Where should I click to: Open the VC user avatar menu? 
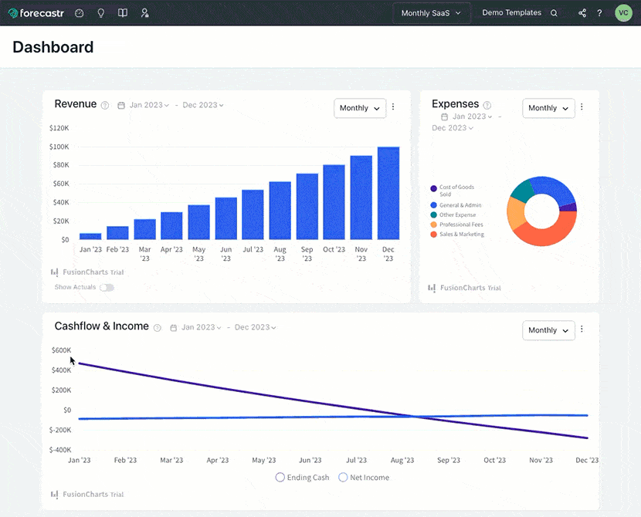(x=623, y=12)
